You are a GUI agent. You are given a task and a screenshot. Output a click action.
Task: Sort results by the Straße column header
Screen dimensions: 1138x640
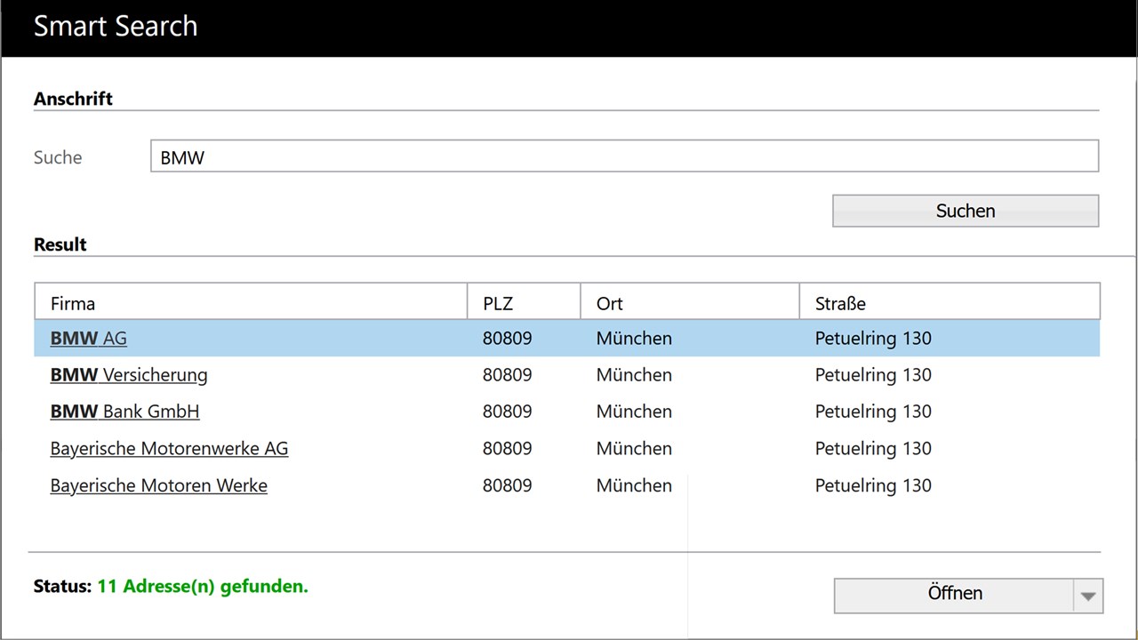coord(950,302)
